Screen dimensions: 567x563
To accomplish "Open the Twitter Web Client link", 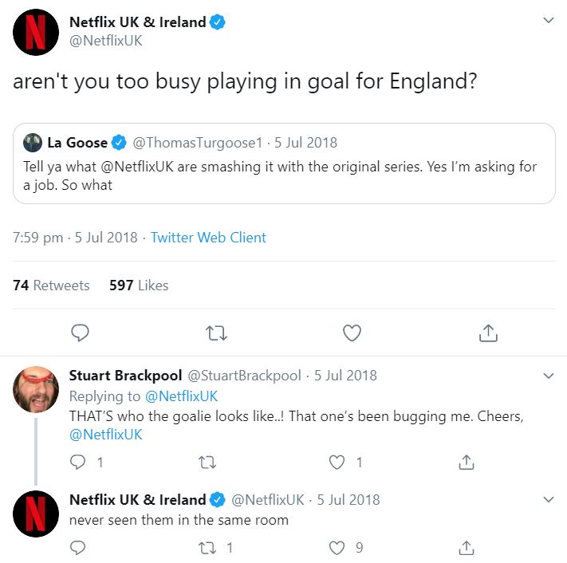I will tap(208, 238).
